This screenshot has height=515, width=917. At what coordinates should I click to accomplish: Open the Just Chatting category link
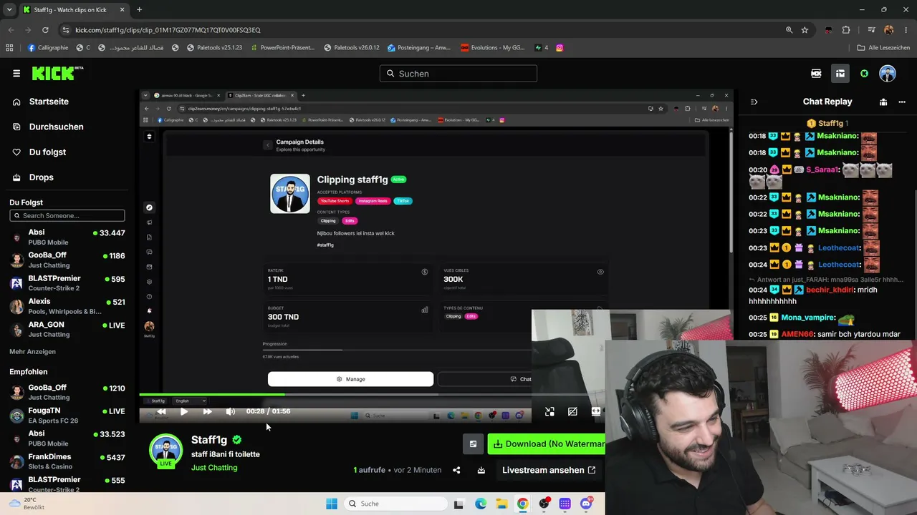coord(214,468)
